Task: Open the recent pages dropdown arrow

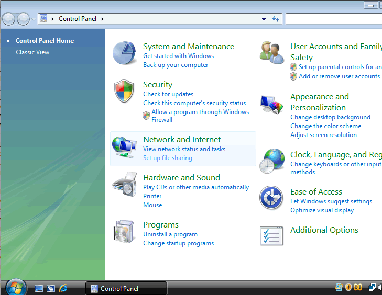Action: [x=34, y=19]
